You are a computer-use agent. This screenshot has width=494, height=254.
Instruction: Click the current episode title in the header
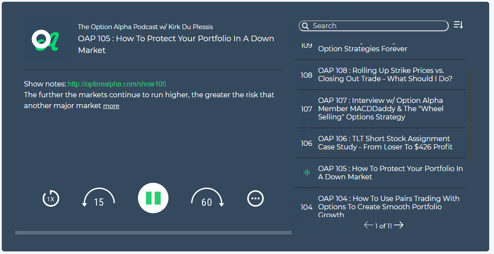(x=176, y=44)
